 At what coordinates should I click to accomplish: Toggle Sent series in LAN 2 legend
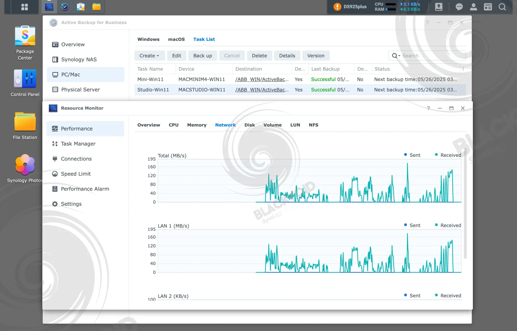click(x=412, y=295)
